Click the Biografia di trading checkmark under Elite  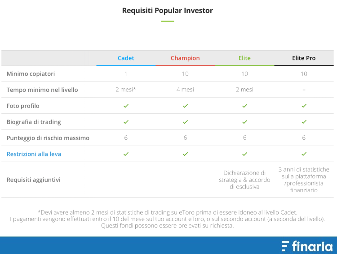[x=244, y=122]
